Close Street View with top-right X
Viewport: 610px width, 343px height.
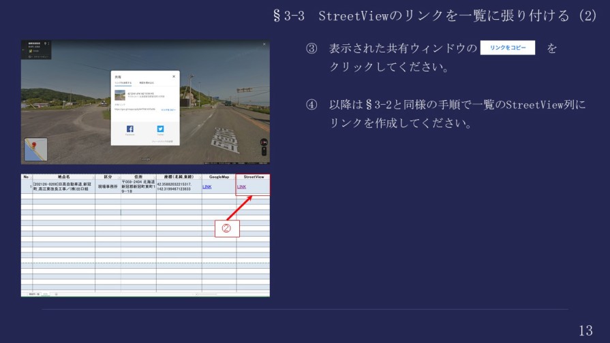coord(265,44)
